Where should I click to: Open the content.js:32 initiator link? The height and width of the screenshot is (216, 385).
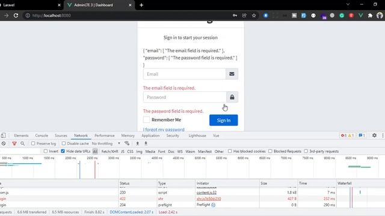point(206,193)
